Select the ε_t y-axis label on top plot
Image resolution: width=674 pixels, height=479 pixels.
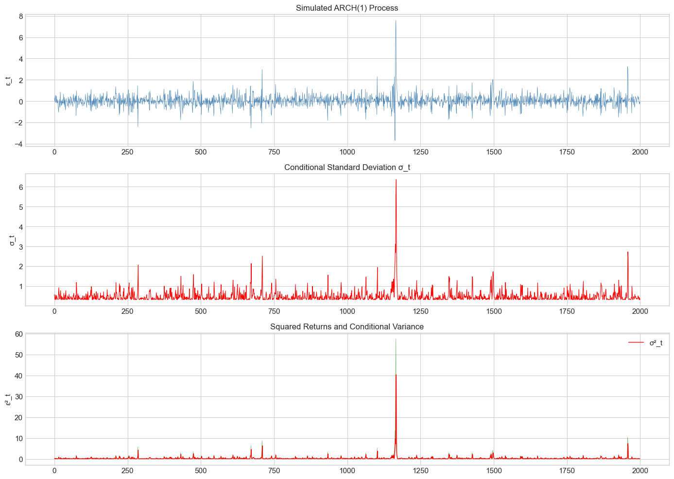coord(8,81)
